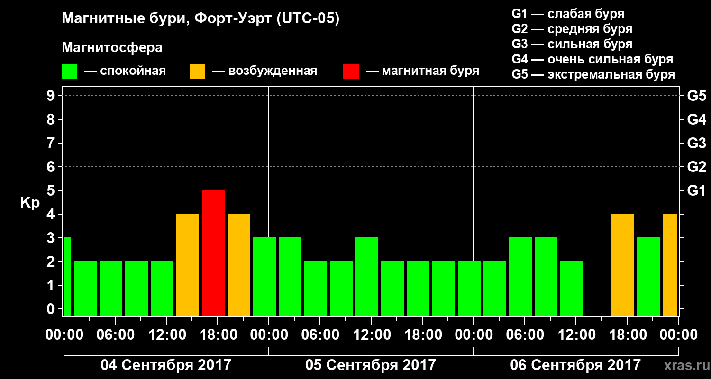Select orange bar above 18:00 on 06 Сентября

(x=623, y=265)
